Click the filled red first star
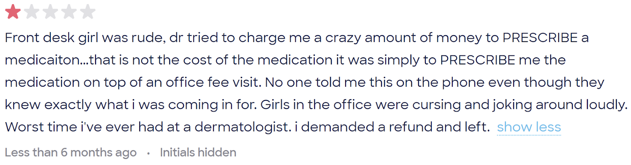The image size is (631, 165). pos(13,12)
